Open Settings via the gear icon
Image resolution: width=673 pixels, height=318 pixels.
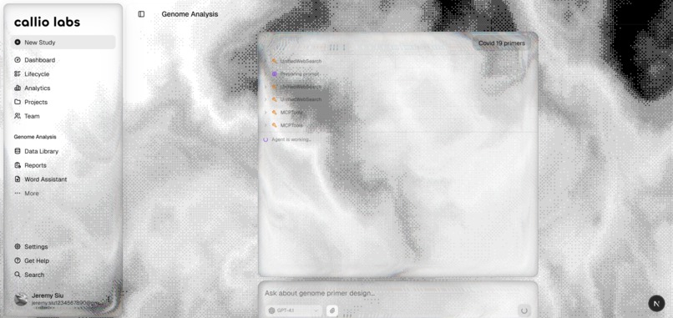pos(18,247)
